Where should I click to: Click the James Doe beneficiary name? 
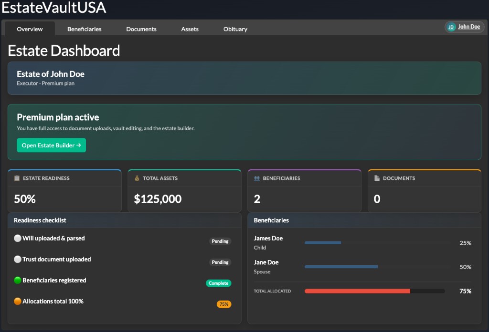(x=268, y=238)
